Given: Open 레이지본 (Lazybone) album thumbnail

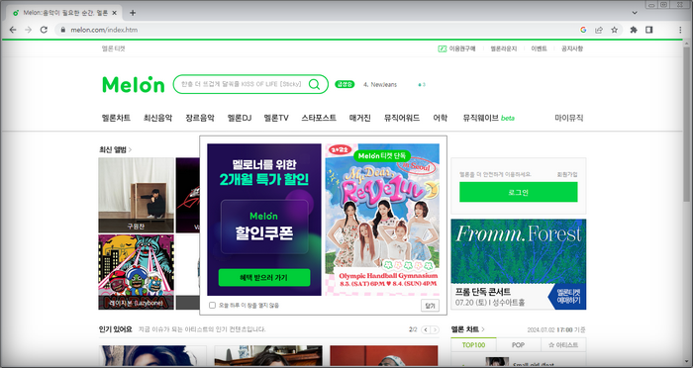Looking at the screenshot, I should click(x=137, y=272).
